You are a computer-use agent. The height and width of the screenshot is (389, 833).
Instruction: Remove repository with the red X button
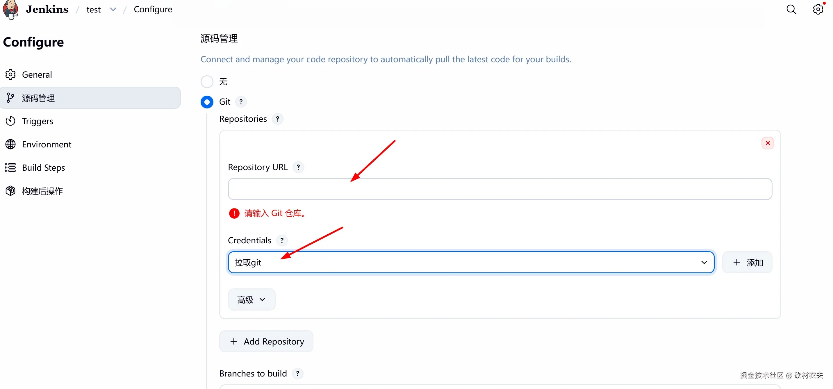pos(767,143)
